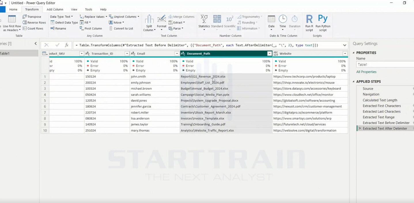Screen dimensions: 414x203
Task: Switch to the Add Column tab
Action: pos(55,10)
